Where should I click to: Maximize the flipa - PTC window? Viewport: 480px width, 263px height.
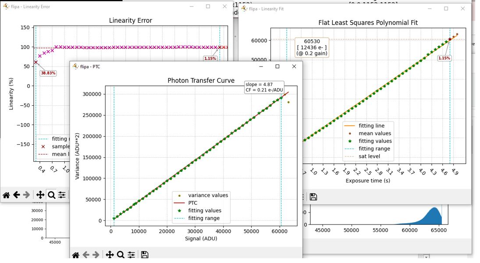tap(277, 67)
